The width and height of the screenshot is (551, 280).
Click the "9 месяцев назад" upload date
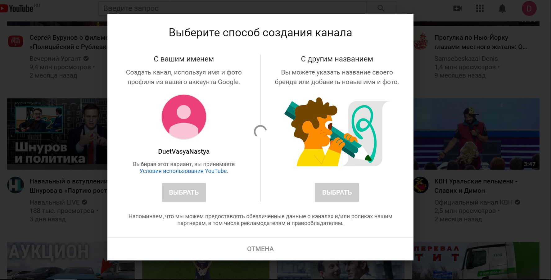point(460,75)
